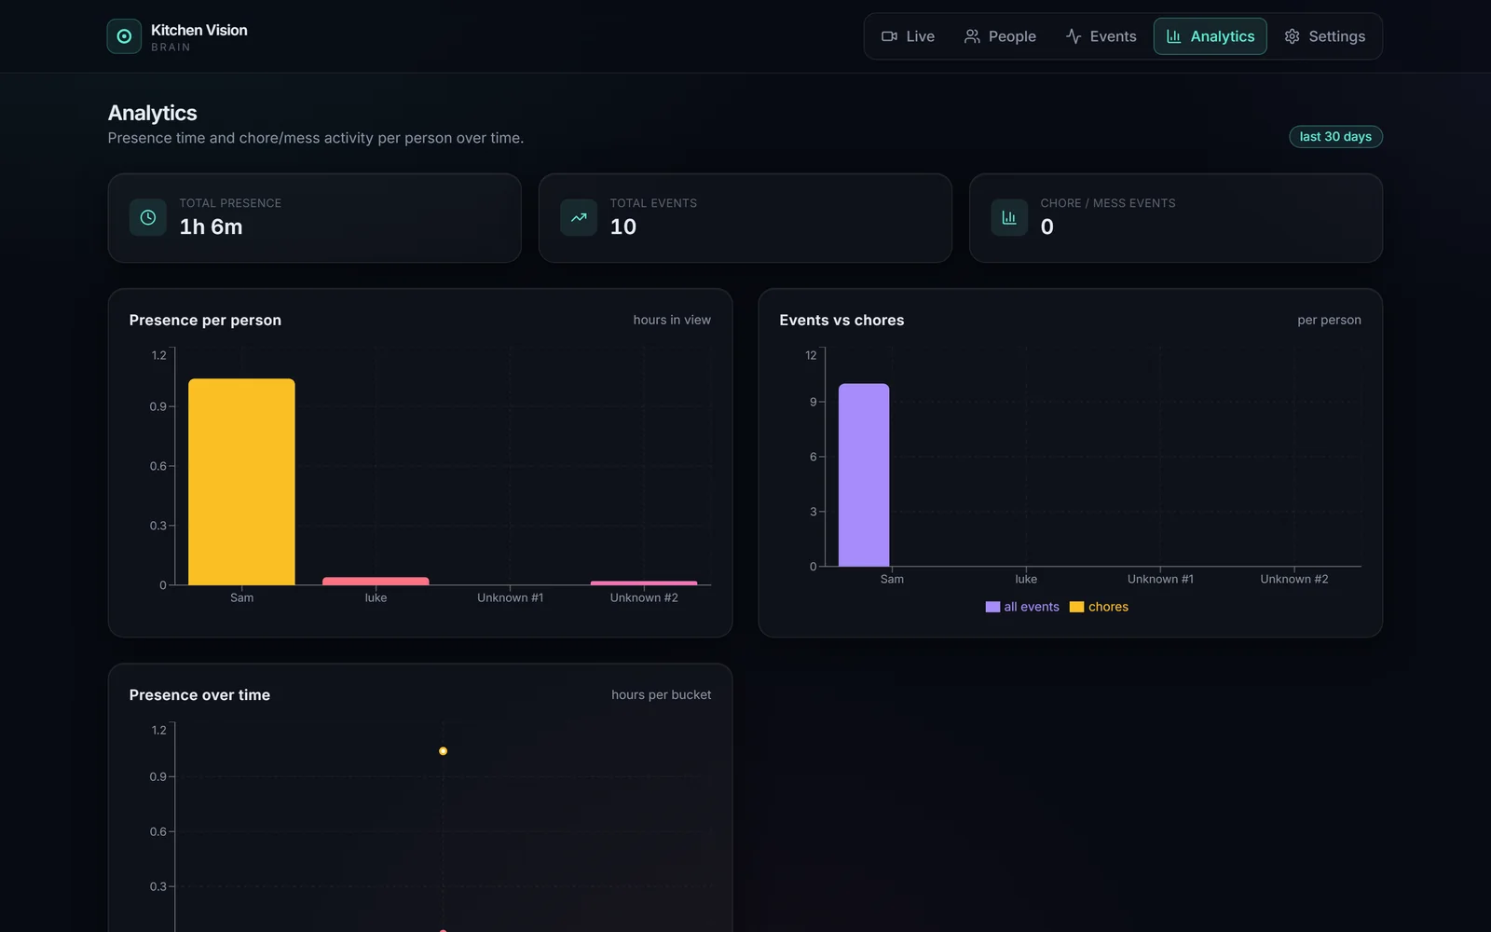Click the 'TOTAL EVENTS' card label
Screen dimensions: 1491x932
tap(653, 203)
